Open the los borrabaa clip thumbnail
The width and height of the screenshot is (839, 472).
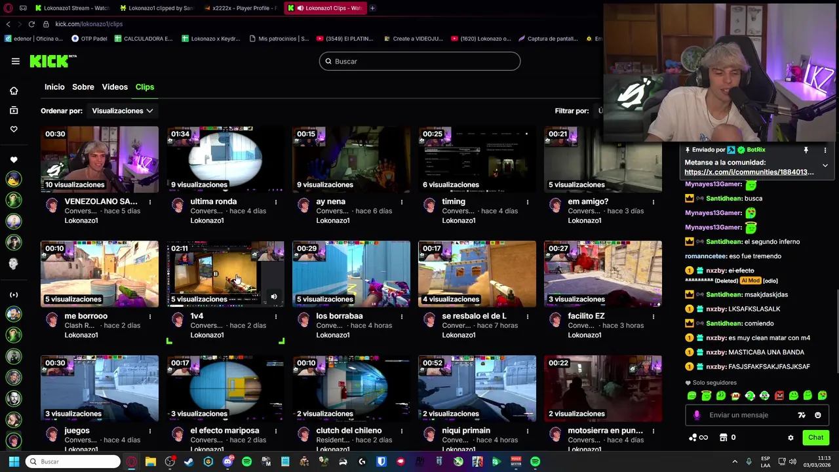[351, 274]
